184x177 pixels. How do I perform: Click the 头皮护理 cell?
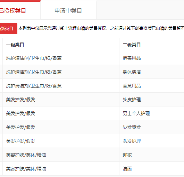pyautogui.click(x=132, y=100)
